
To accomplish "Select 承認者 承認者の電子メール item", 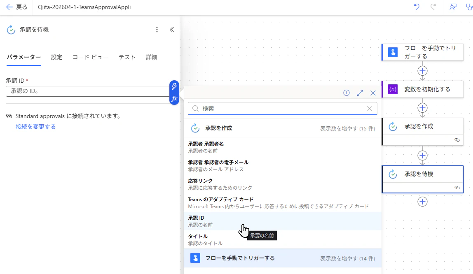I will (x=282, y=166).
